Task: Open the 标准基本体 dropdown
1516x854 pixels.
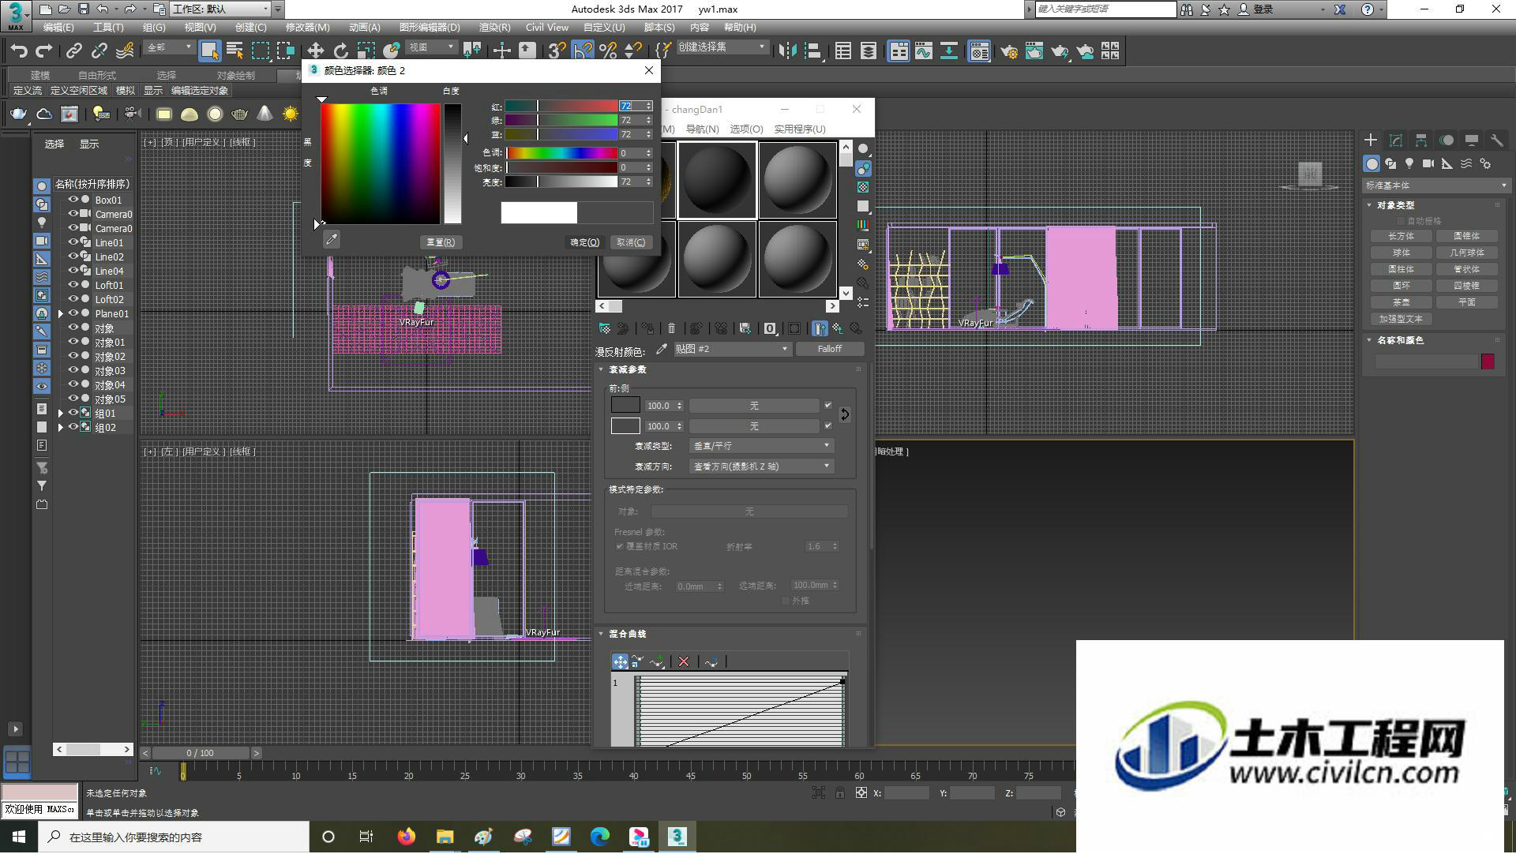Action: (1435, 185)
